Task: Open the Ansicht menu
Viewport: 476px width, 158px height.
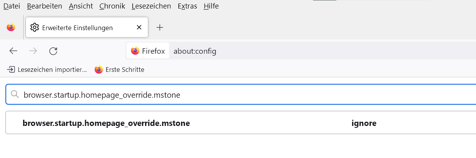Action: click(x=80, y=6)
